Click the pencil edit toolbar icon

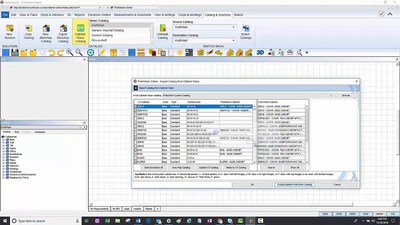point(102,52)
